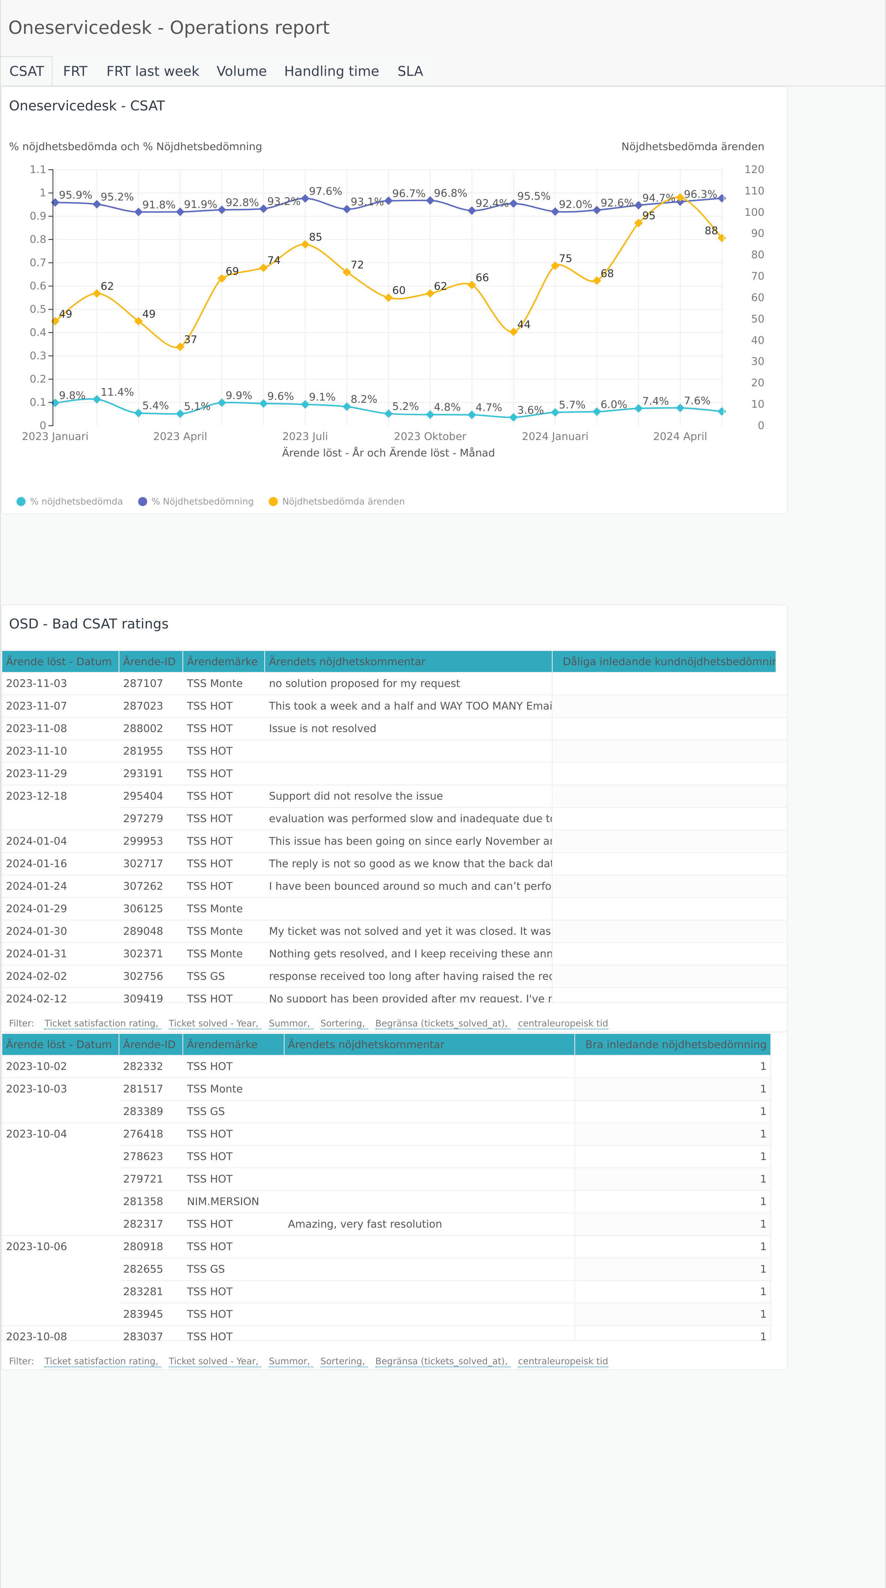Click Ärendemärke header in Bad CSAT table
Viewport: 886px width, 1588px height.
(x=223, y=661)
